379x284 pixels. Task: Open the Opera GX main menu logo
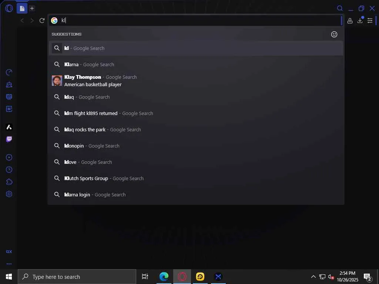pyautogui.click(x=9, y=9)
